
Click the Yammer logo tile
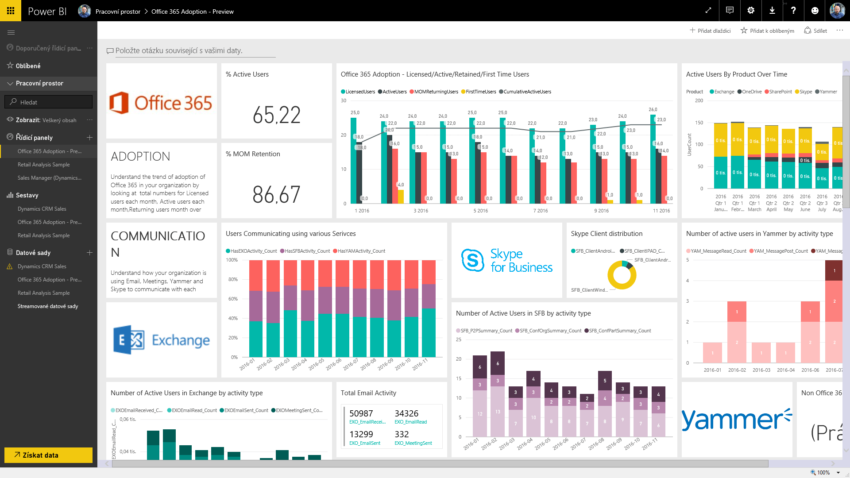pyautogui.click(x=737, y=420)
